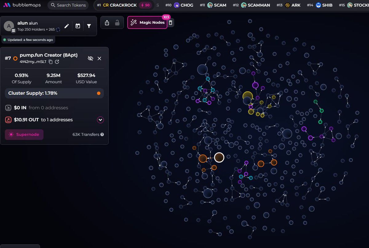This screenshot has width=369, height=248.
Task: Click the Magic Nodes button
Action: point(147,22)
